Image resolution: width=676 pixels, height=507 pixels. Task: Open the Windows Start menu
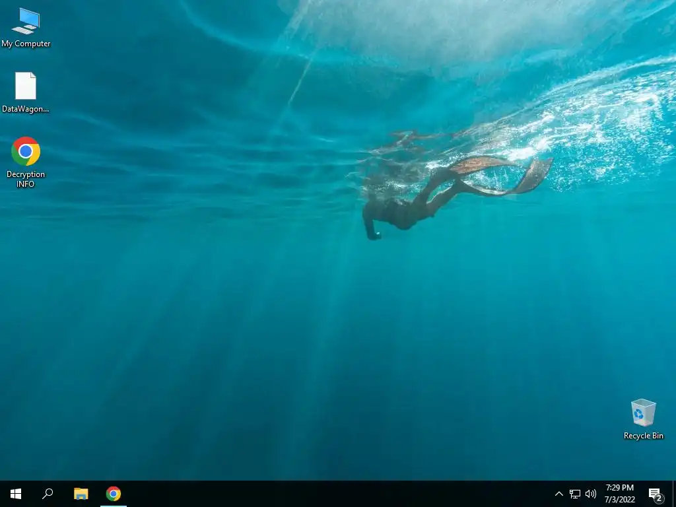click(16, 494)
